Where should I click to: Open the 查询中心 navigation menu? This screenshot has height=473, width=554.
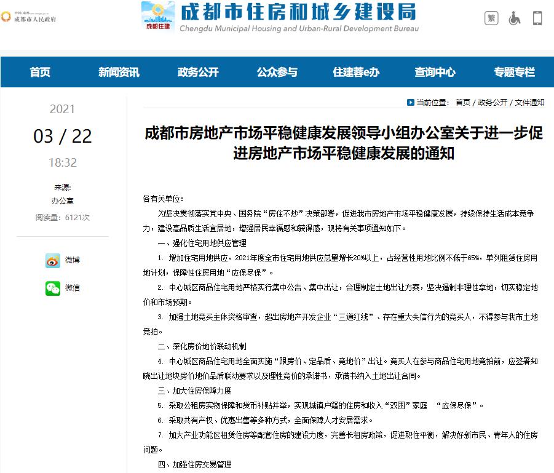point(435,72)
